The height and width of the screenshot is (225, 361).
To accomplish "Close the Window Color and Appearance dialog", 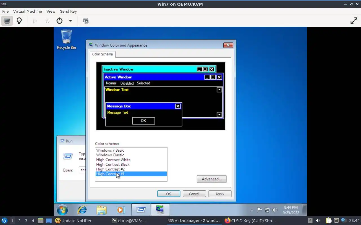I will pos(228,45).
